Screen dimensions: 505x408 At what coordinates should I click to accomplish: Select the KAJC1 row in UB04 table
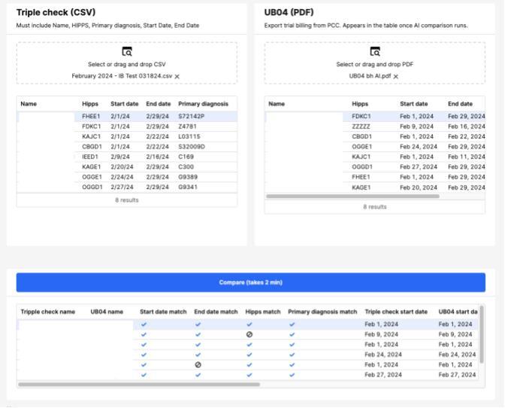[x=375, y=157]
